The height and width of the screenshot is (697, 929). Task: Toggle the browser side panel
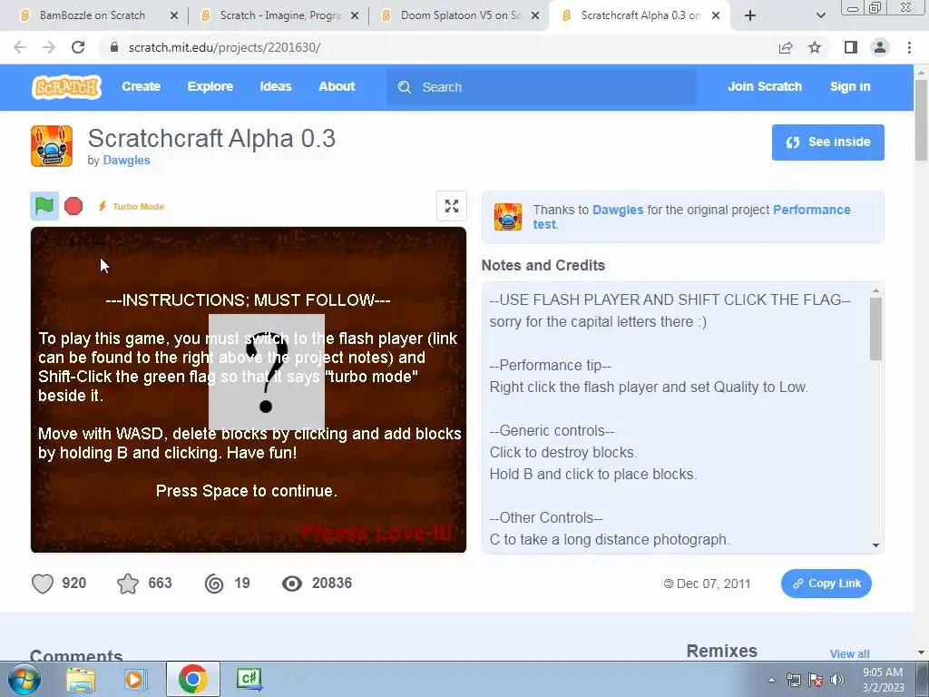851,47
